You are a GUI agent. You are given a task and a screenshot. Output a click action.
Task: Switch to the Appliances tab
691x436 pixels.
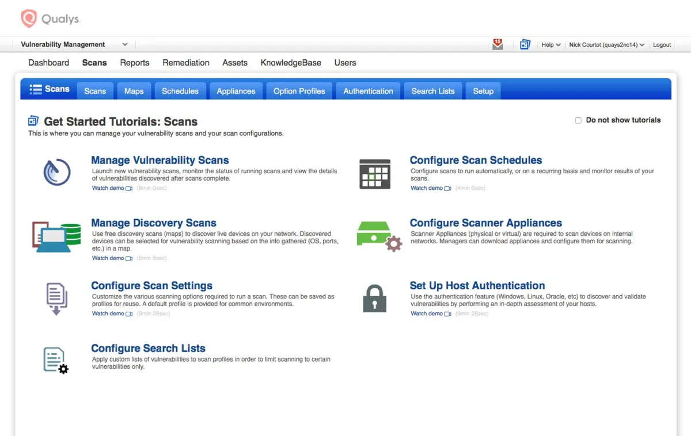236,91
